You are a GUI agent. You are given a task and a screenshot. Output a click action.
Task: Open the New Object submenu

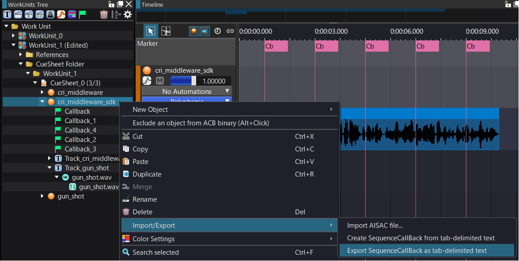[x=230, y=110]
